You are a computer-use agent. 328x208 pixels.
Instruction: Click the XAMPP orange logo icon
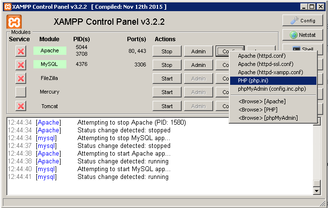point(14,22)
